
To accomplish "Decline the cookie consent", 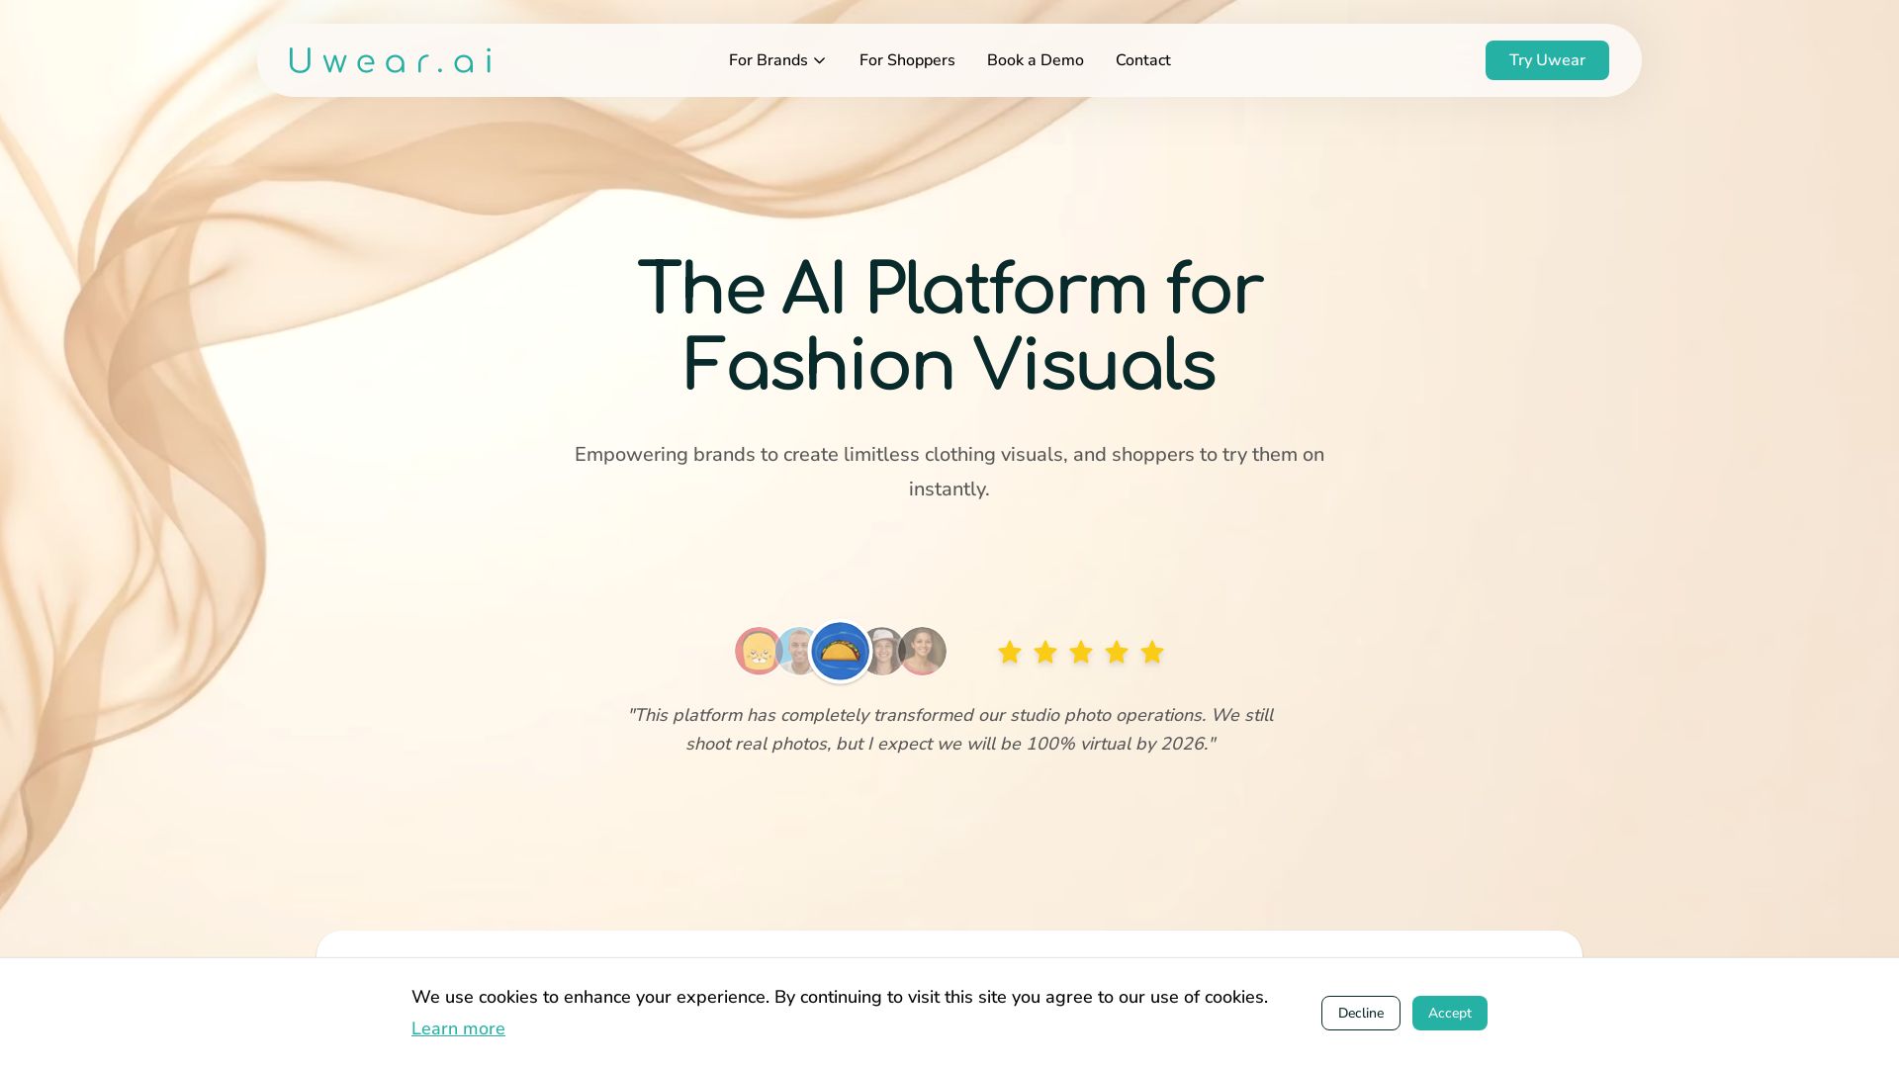I will [1360, 1013].
